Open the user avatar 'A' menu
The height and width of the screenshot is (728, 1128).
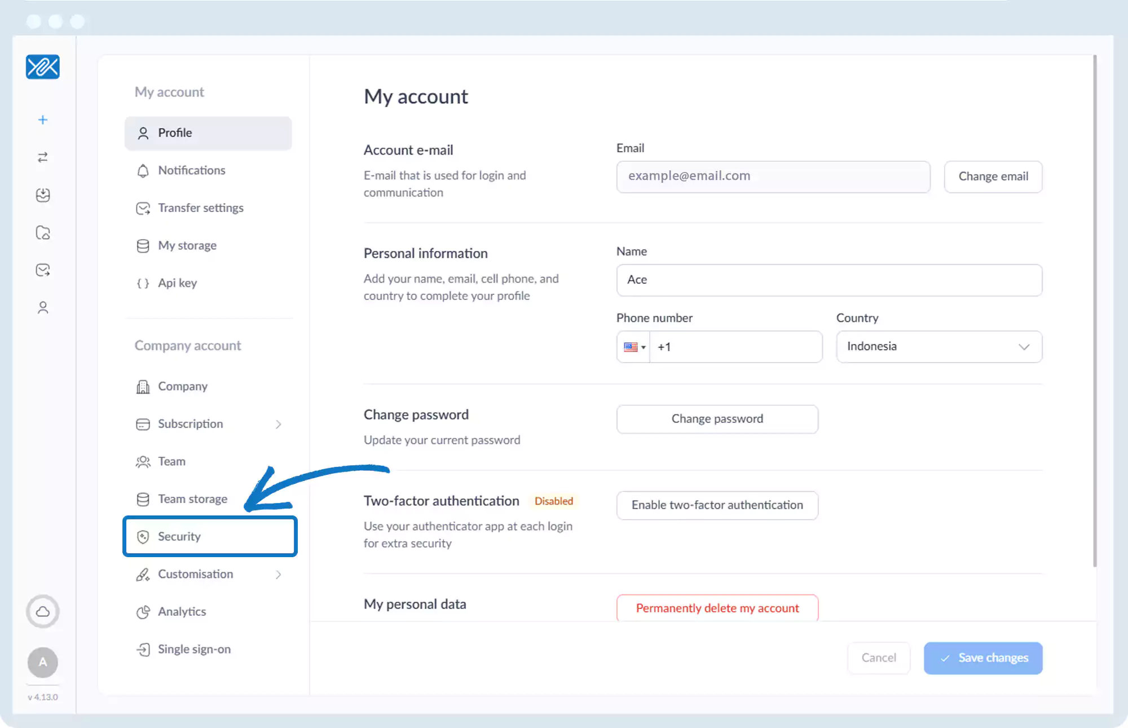43,662
